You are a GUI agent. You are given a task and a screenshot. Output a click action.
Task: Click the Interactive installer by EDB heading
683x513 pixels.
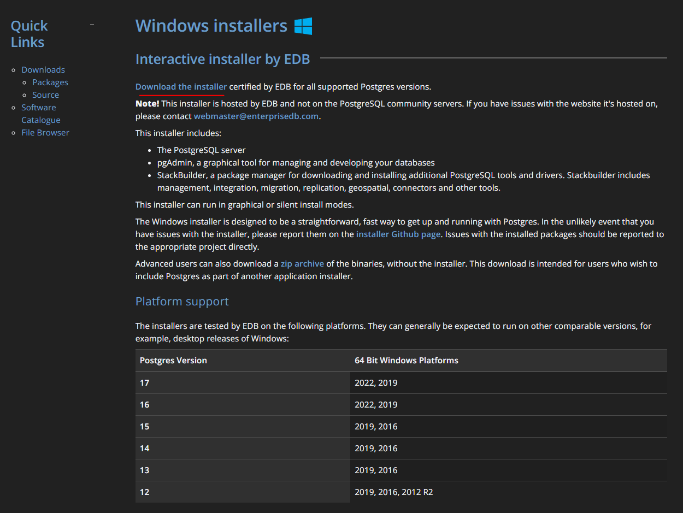(223, 59)
